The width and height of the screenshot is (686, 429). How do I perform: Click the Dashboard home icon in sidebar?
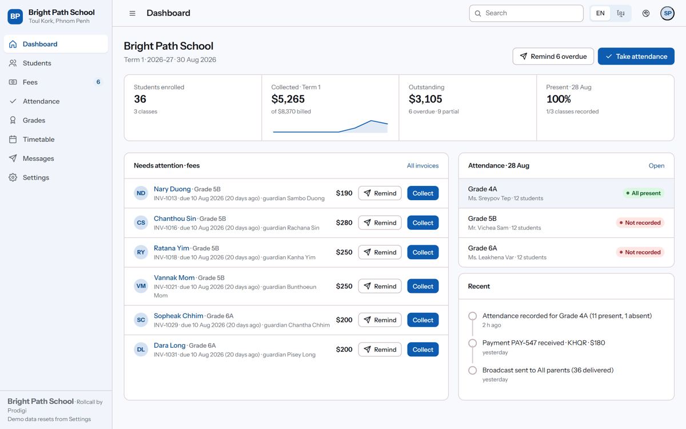coord(13,44)
